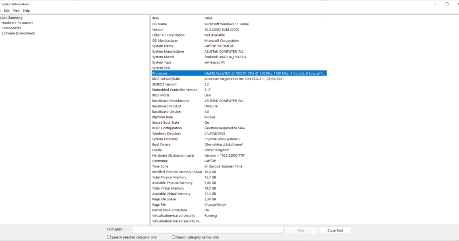The image size is (459, 241).
Task: Select the Software Environment category
Action: (x=18, y=33)
